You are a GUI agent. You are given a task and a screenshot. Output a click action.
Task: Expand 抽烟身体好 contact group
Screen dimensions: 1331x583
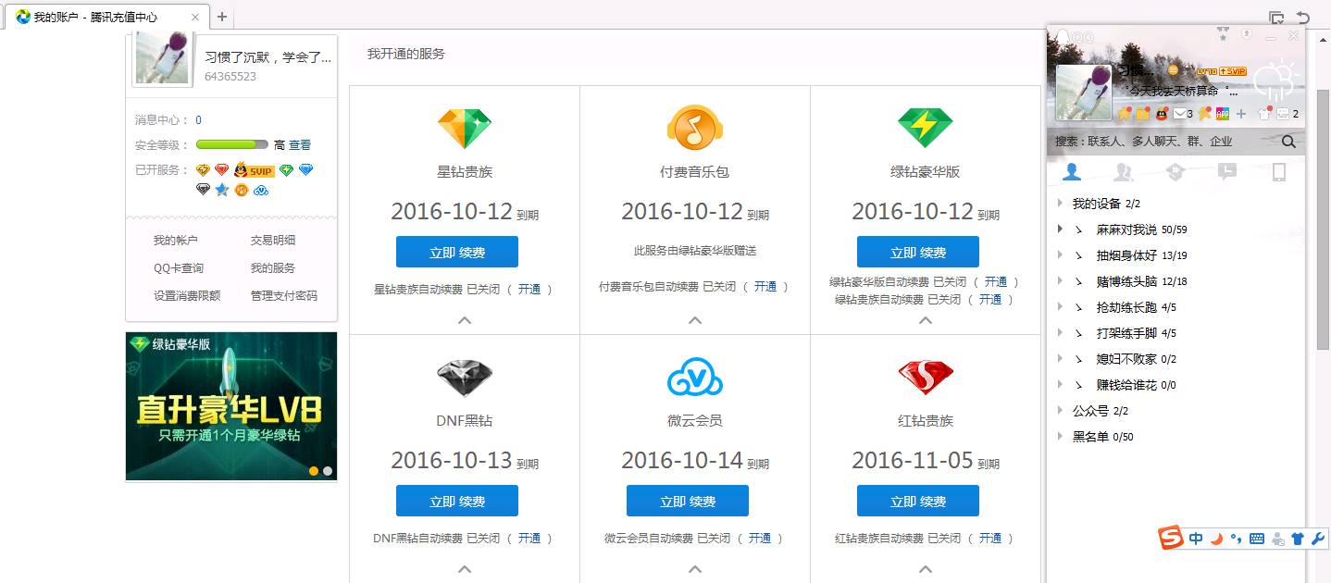(1061, 255)
